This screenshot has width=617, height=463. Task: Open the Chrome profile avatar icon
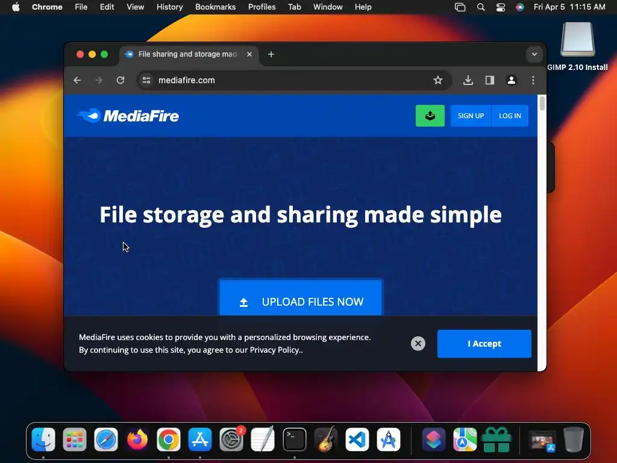click(x=511, y=80)
